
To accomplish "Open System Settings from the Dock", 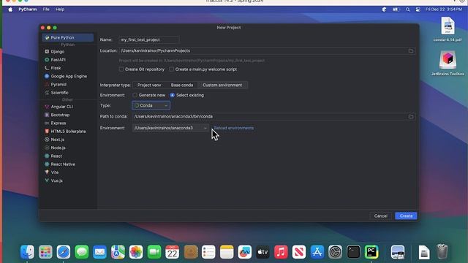I will [335, 252].
